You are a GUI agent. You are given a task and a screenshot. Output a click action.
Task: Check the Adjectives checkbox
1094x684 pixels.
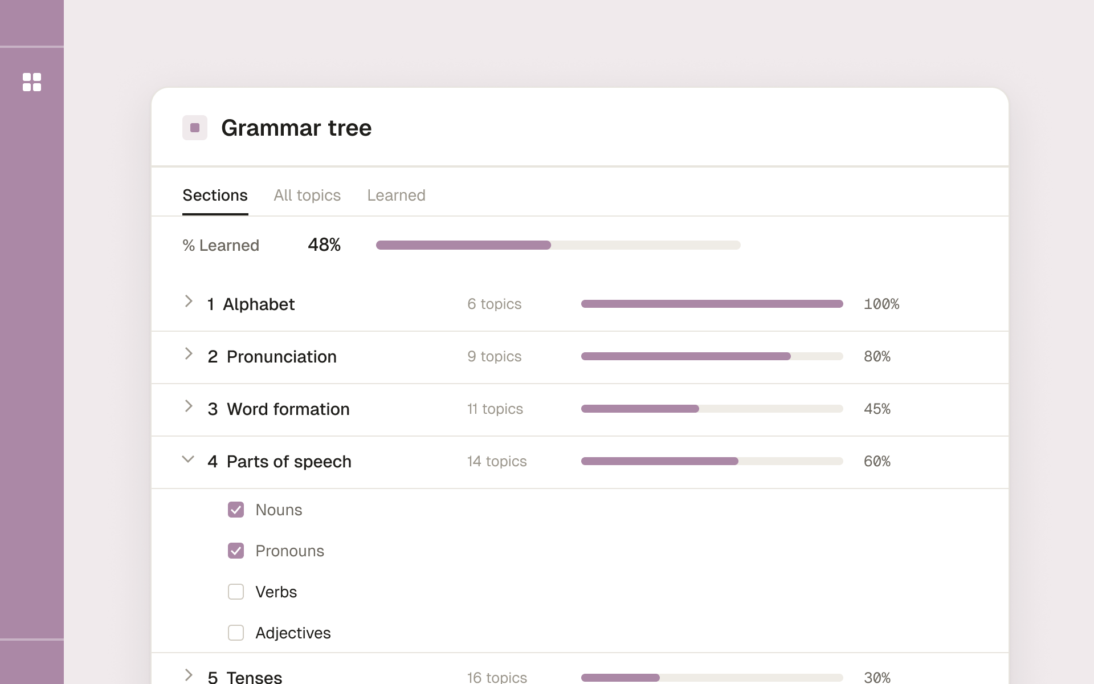click(236, 633)
